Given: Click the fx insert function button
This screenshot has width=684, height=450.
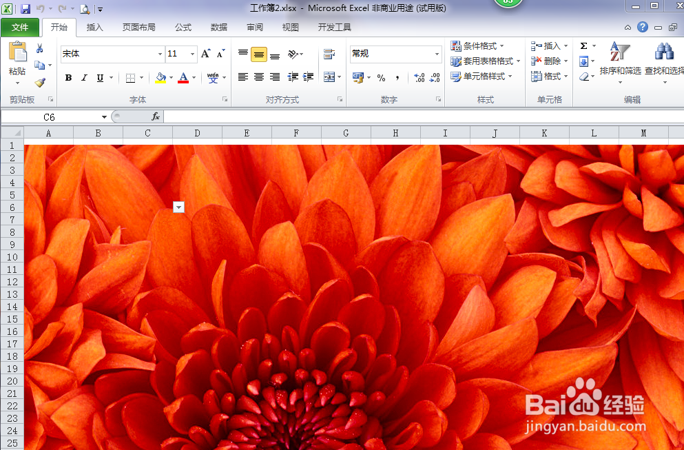Looking at the screenshot, I should tap(156, 116).
